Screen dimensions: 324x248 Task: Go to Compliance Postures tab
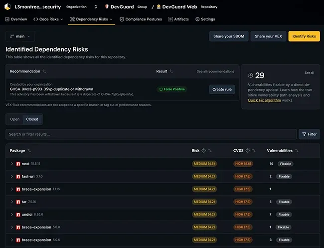pos(141,19)
